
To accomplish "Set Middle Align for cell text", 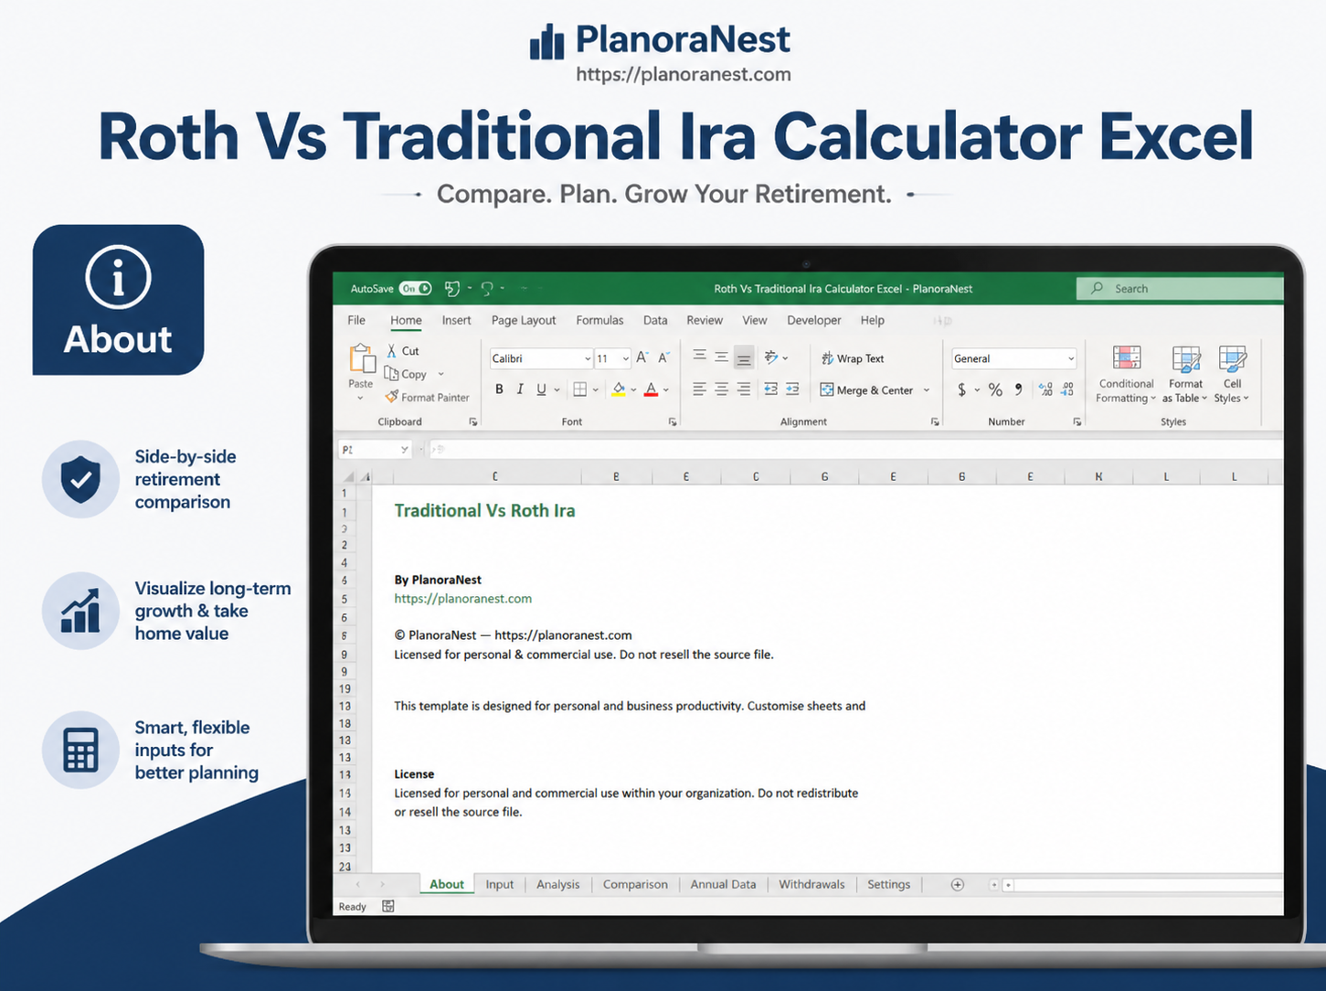I will coord(721,357).
